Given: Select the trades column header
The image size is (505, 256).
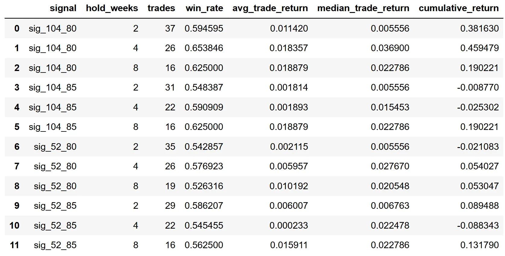Looking at the screenshot, I should (x=161, y=8).
